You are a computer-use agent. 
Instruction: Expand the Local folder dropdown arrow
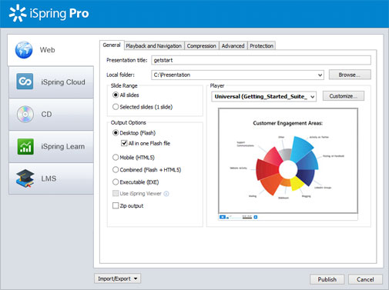coord(320,75)
